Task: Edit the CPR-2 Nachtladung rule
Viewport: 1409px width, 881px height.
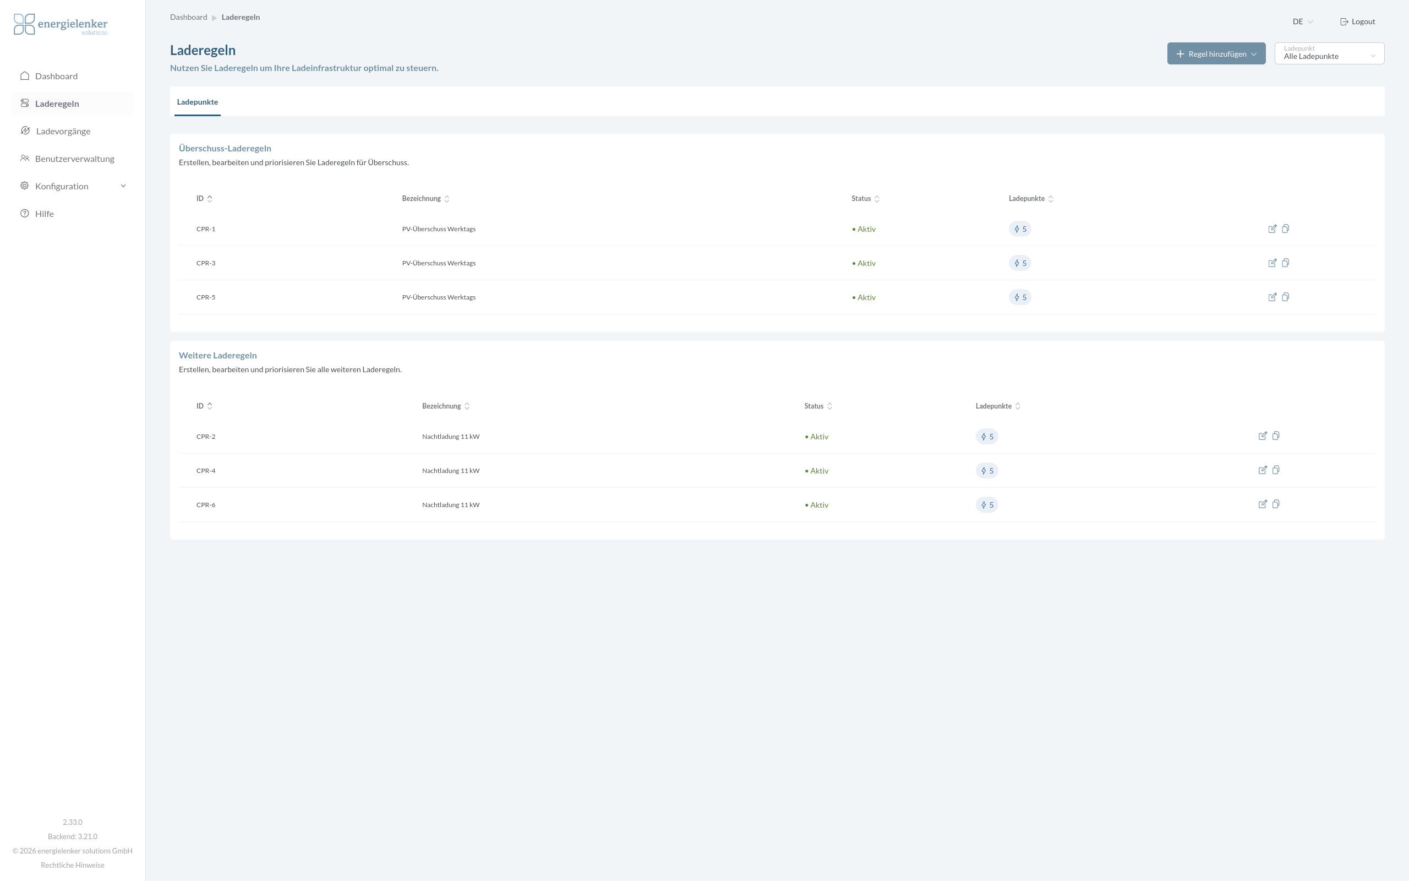Action: point(1262,436)
